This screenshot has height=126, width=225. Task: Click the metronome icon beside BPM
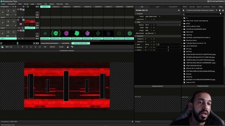[68, 47]
